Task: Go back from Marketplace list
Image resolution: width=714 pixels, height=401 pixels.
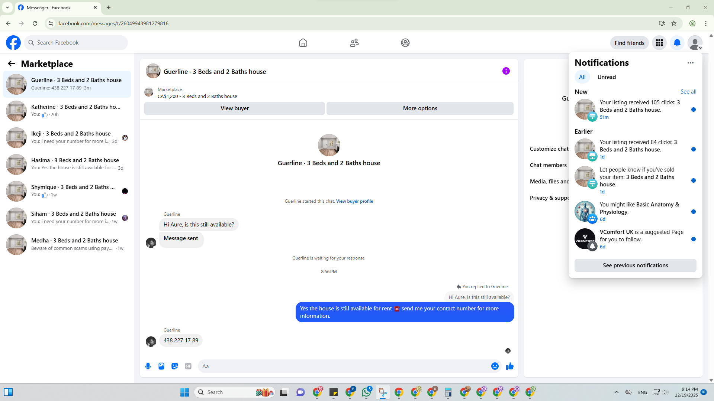Action: (12, 64)
